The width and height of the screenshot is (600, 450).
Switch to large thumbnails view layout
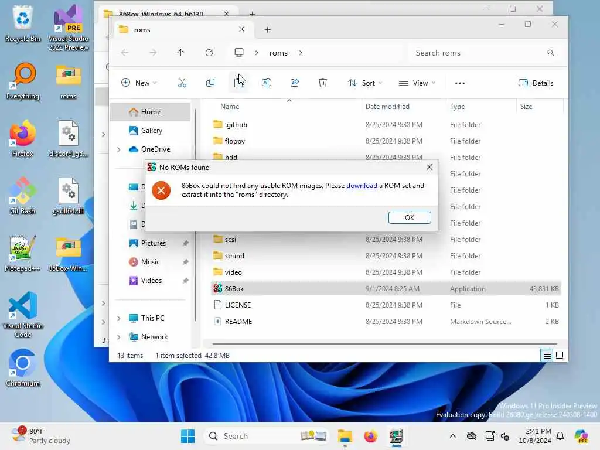560,356
